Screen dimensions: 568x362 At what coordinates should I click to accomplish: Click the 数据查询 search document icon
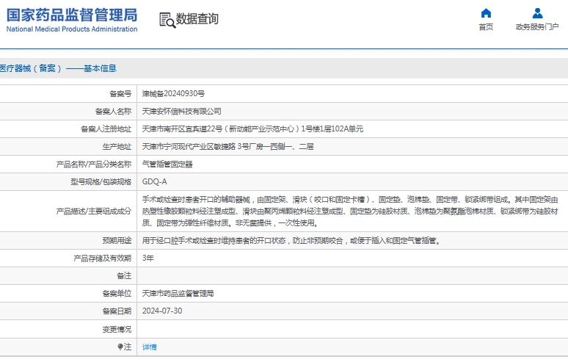[167, 20]
